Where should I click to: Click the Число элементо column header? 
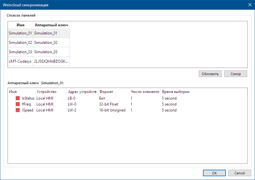click(x=145, y=92)
